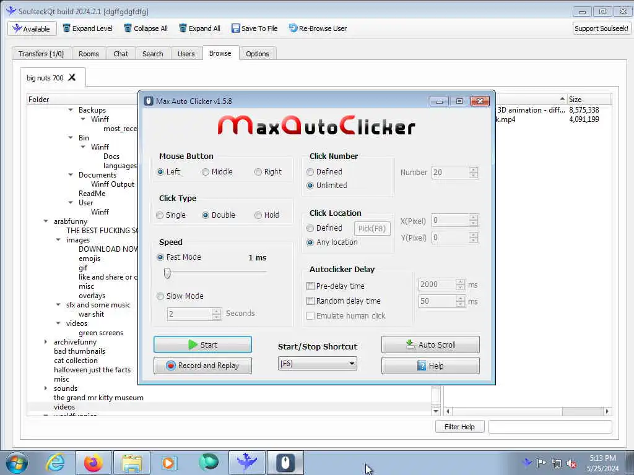Screen dimensions: 634x475
Task: Click the Auto Scroll button
Action: coord(431,344)
